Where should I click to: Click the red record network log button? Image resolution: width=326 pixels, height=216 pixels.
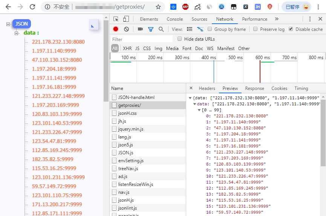coord(116,29)
